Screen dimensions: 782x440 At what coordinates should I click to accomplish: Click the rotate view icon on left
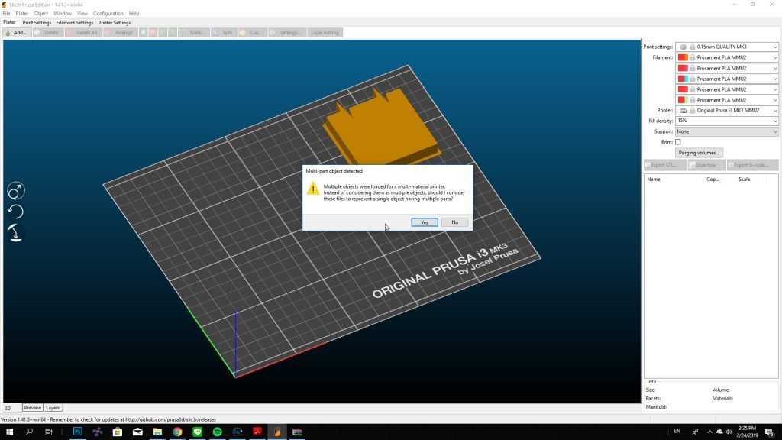pos(15,212)
